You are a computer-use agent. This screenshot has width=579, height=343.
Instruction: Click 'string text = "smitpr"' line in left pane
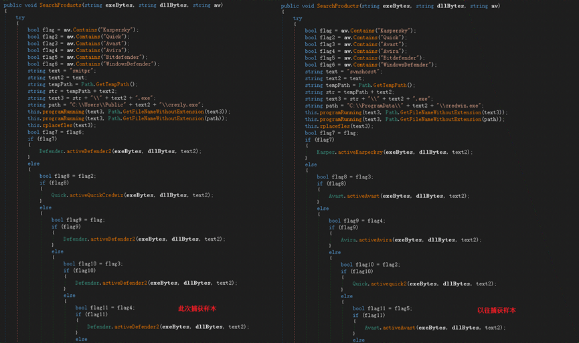coord(62,71)
